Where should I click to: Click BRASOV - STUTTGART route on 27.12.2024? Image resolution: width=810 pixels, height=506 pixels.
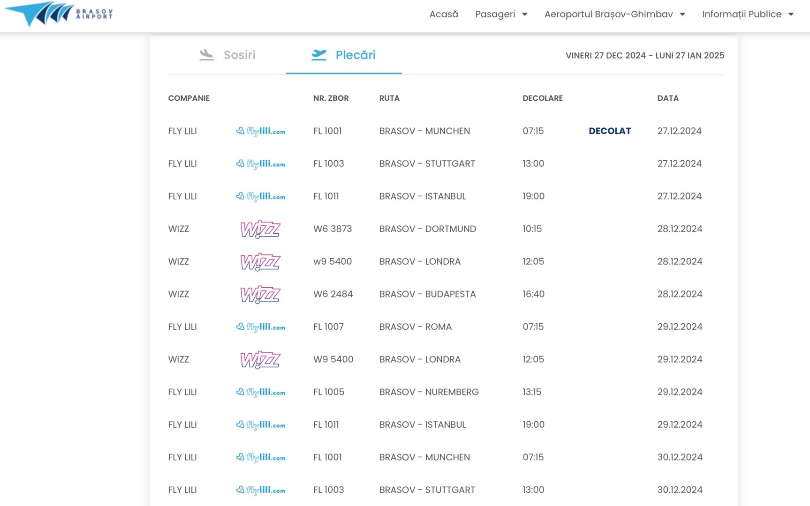[x=427, y=164]
